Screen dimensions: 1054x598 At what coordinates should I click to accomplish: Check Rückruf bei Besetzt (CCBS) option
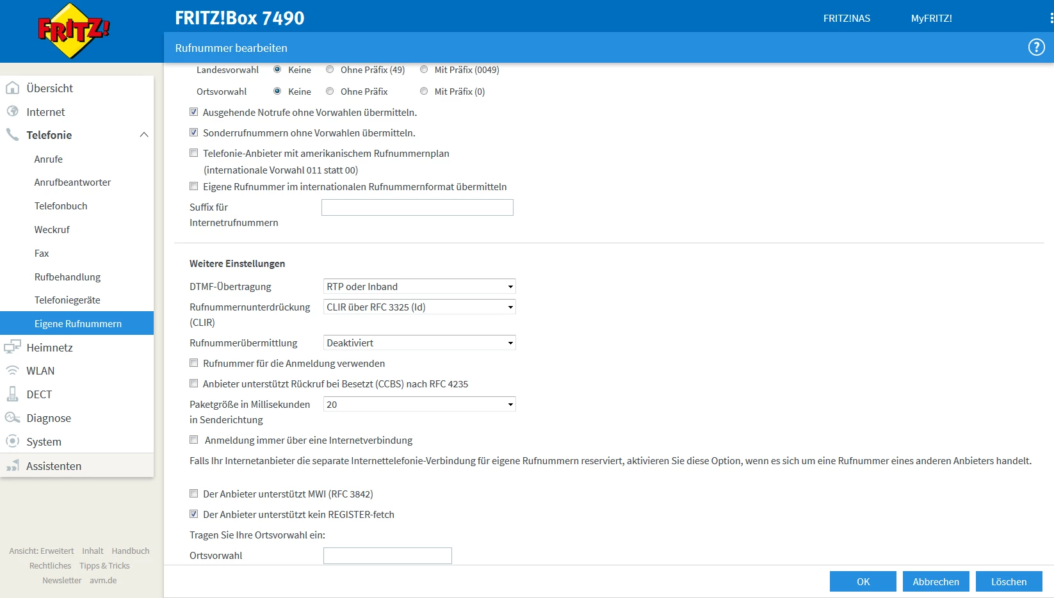[193, 384]
